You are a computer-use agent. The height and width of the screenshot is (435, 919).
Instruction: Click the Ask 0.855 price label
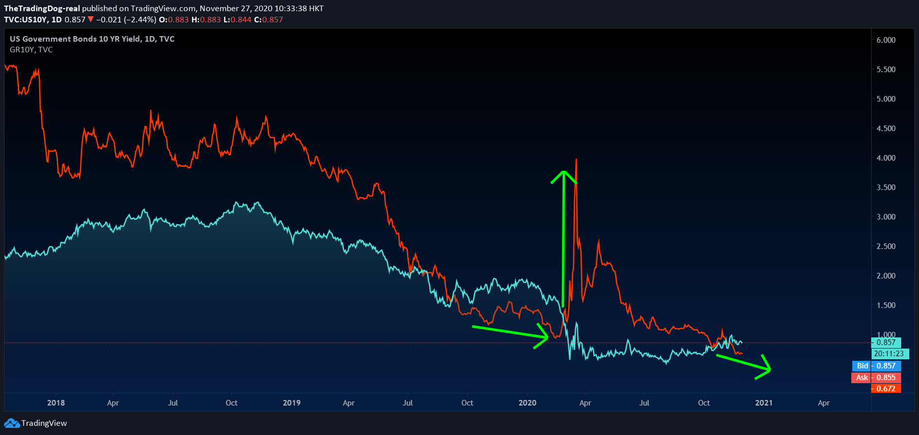click(876, 378)
